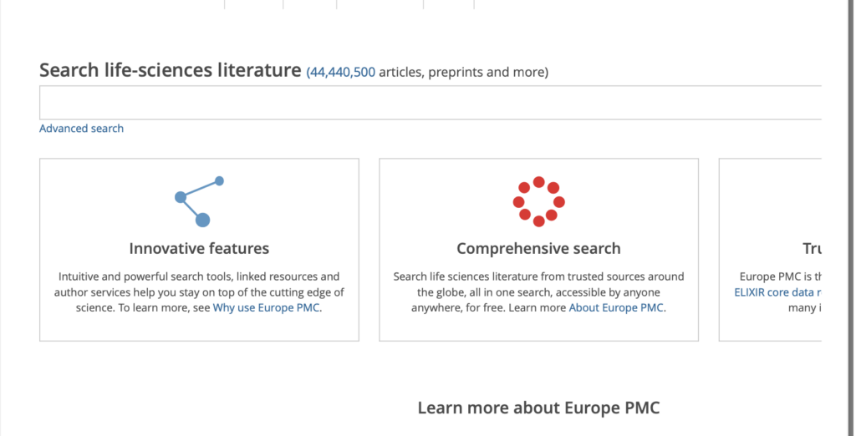Click the 'articles, preprints and more' text

[x=463, y=72]
